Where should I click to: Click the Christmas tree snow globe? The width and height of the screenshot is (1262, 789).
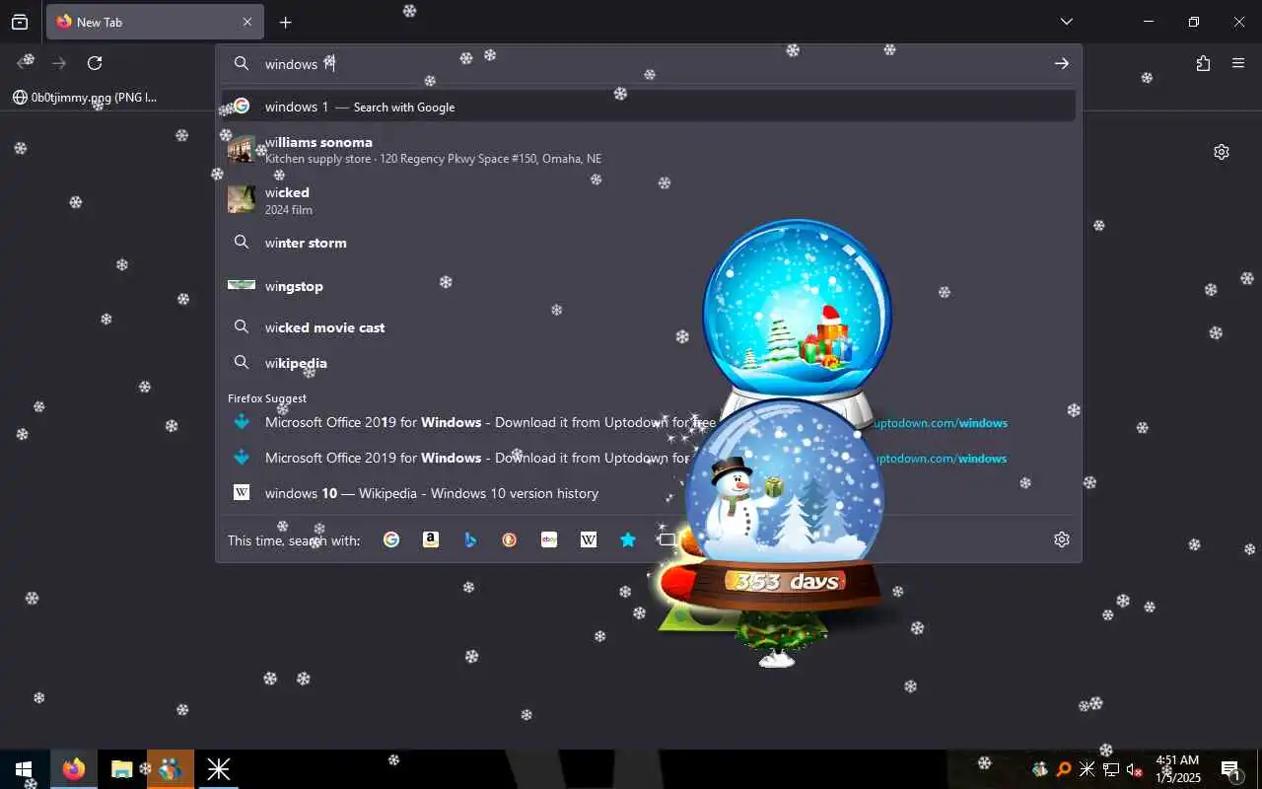pos(797,311)
